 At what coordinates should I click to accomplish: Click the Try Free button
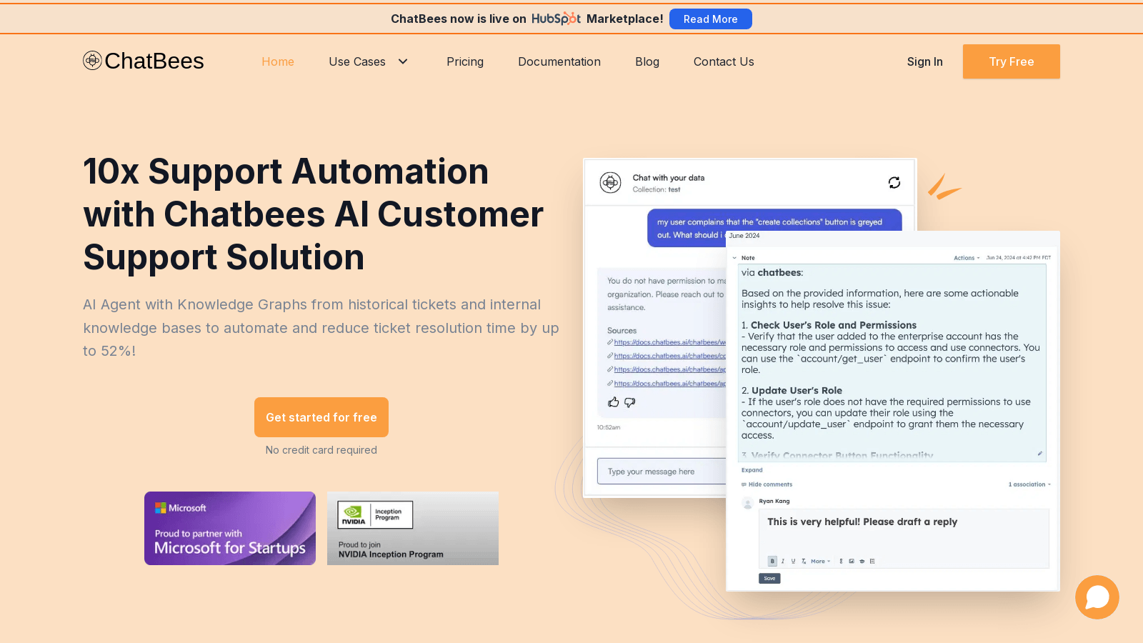pos(1012,61)
